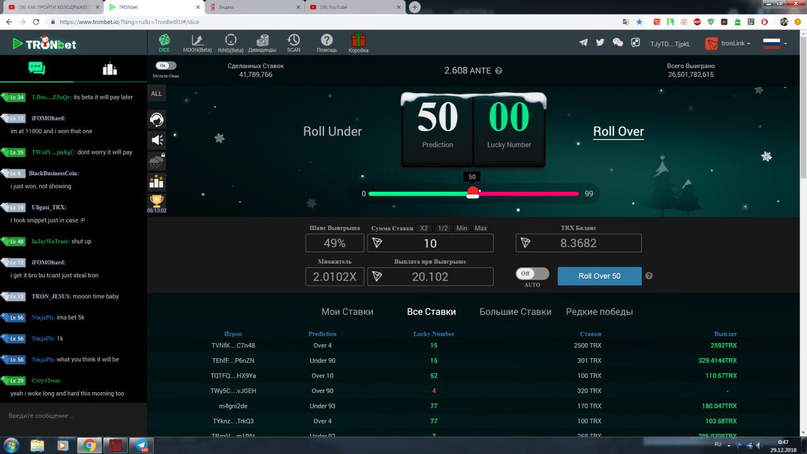Open the dice-speech-bubble icon in header
The height and width of the screenshot is (454, 807).
tap(636, 43)
